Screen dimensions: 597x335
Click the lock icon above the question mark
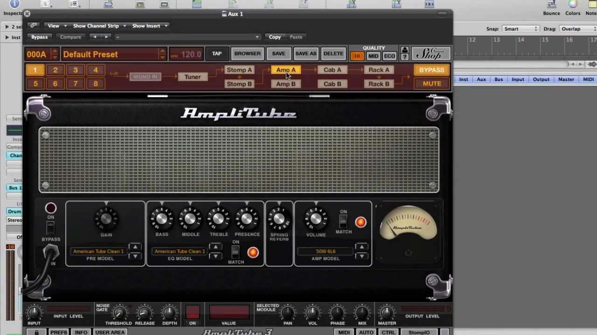[x=404, y=50]
